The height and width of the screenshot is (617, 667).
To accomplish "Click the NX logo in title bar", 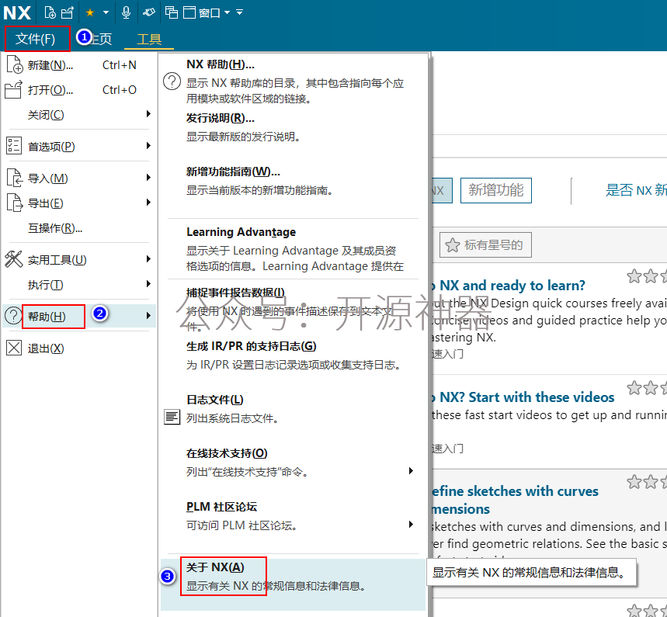I will [x=17, y=12].
